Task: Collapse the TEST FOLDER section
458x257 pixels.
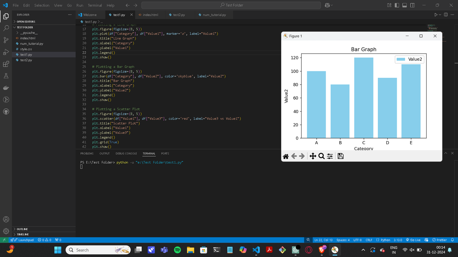Action: (x=44, y=27)
